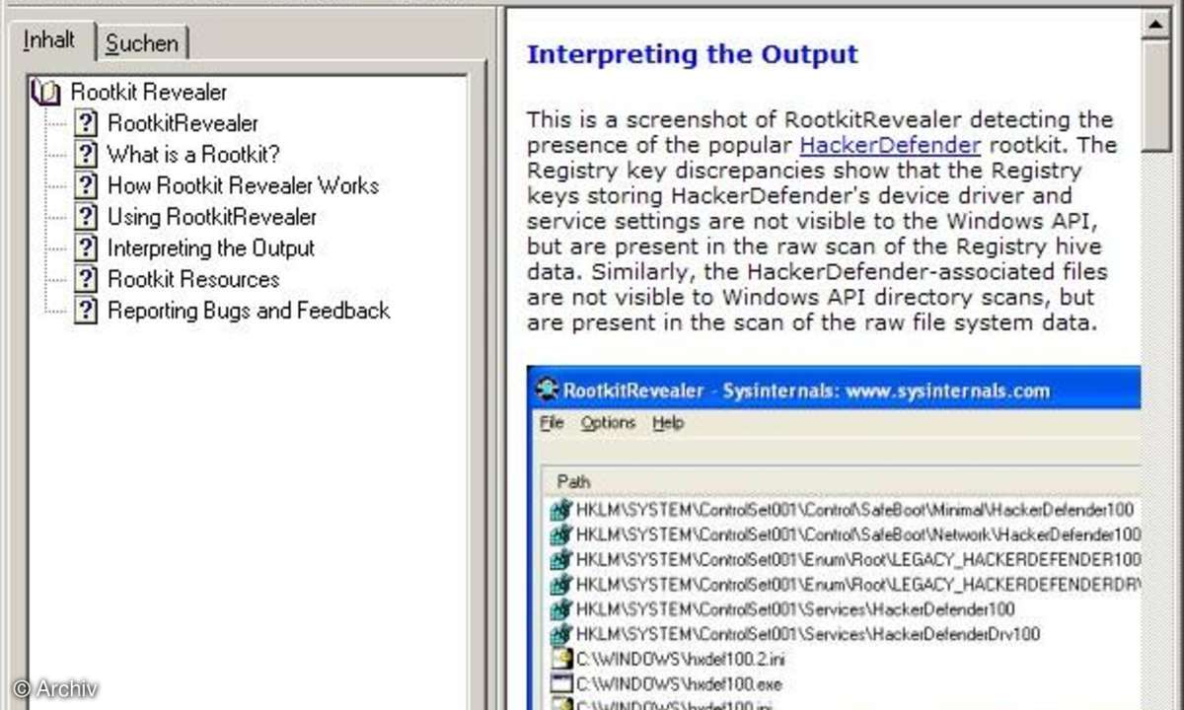Click the Interpreting the Output heading
Screen dimensions: 1184x710
(x=692, y=53)
